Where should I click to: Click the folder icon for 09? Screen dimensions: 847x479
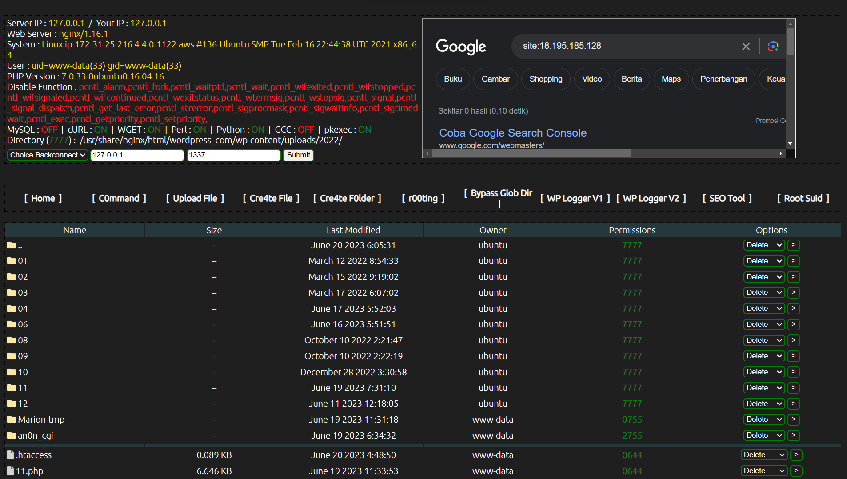pos(12,356)
